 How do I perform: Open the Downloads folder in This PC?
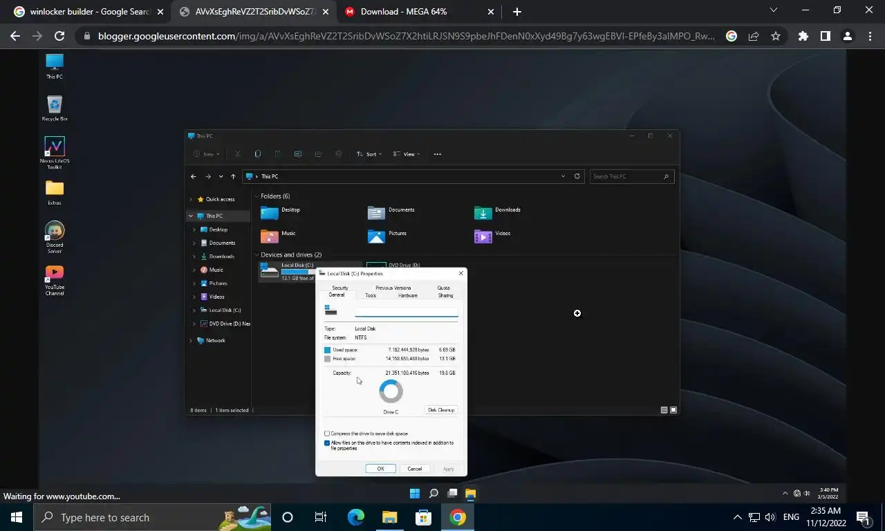click(x=498, y=212)
